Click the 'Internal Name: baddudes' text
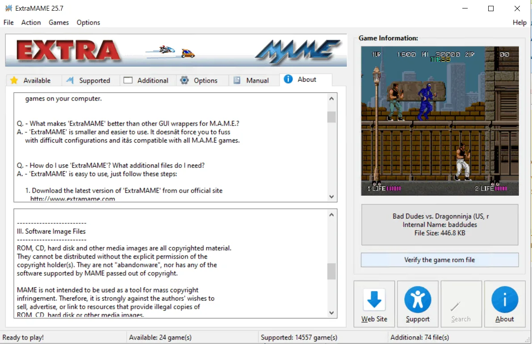 point(440,225)
